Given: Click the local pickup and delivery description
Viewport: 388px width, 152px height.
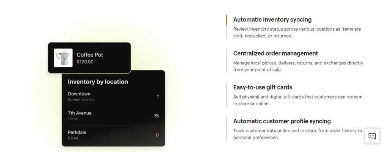Looking at the screenshot, I should click(x=298, y=66).
